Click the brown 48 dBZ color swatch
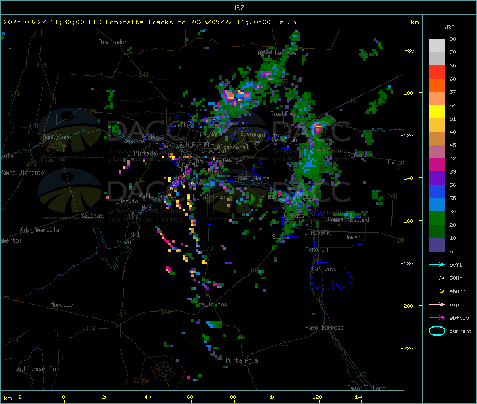Screen dimensions: 477x404 (437, 139)
